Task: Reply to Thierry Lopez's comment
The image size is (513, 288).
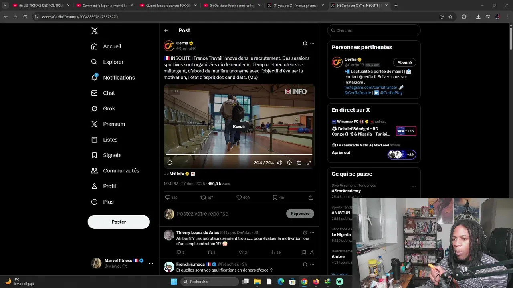Action: click(x=180, y=252)
